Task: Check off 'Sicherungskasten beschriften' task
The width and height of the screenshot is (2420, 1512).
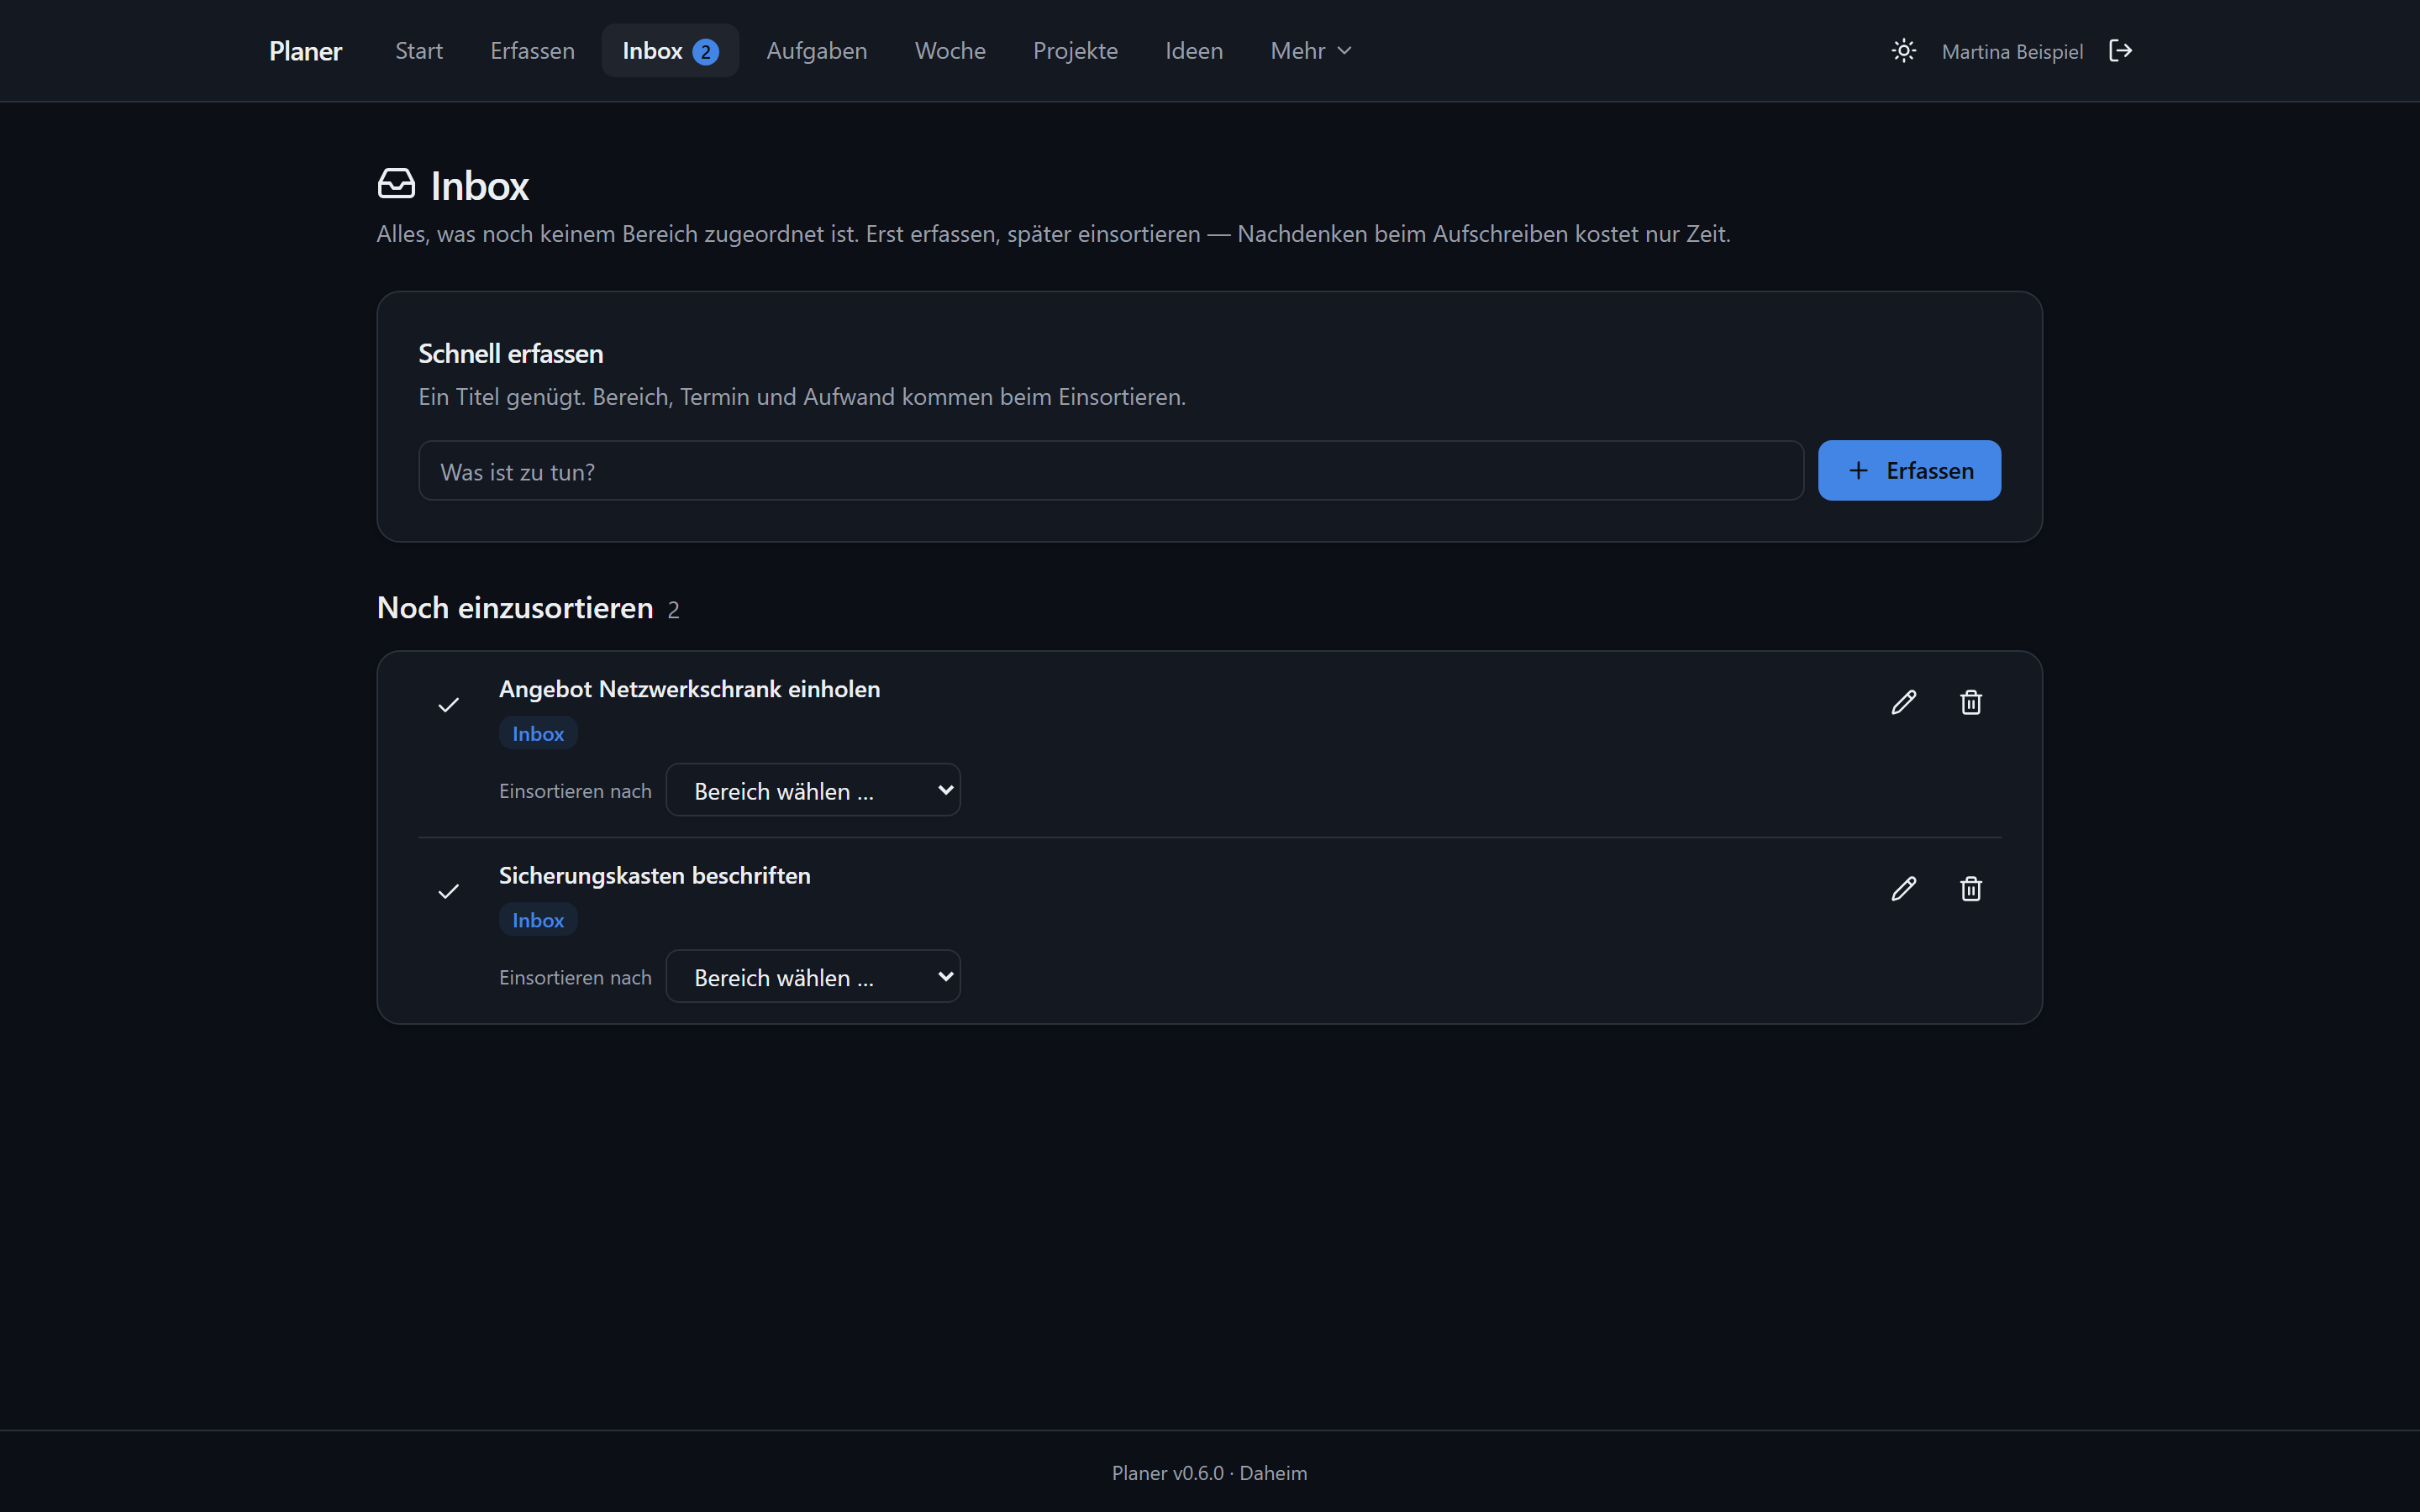Action: click(448, 891)
